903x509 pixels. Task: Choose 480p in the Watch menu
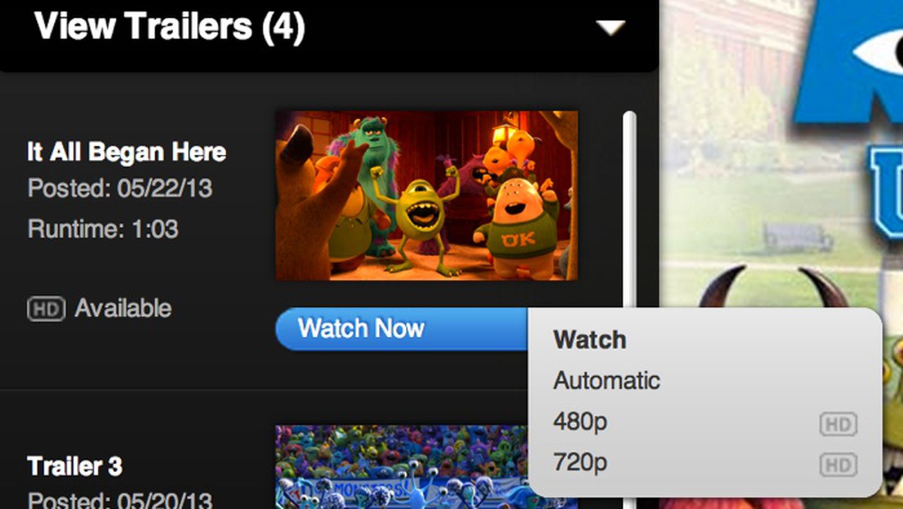[x=580, y=421]
